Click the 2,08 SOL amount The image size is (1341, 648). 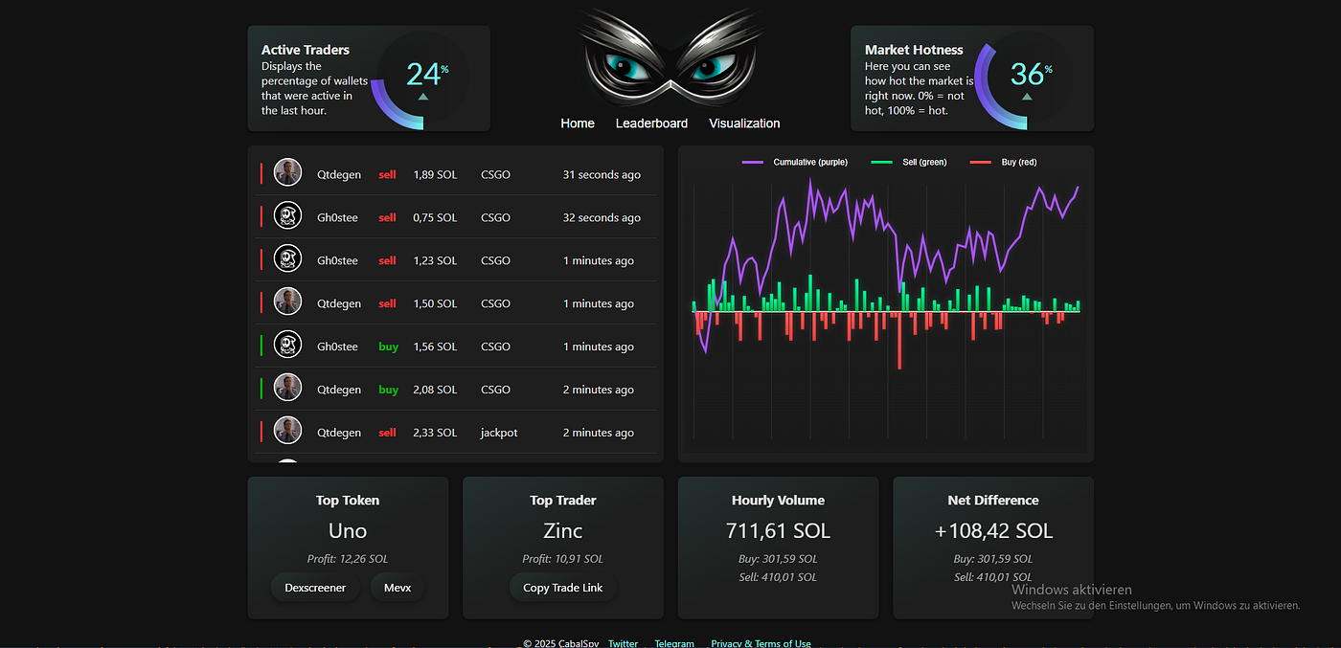tap(435, 391)
